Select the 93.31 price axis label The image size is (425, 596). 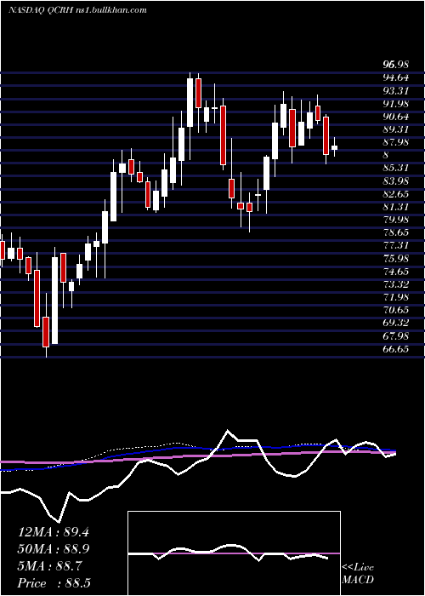396,91
